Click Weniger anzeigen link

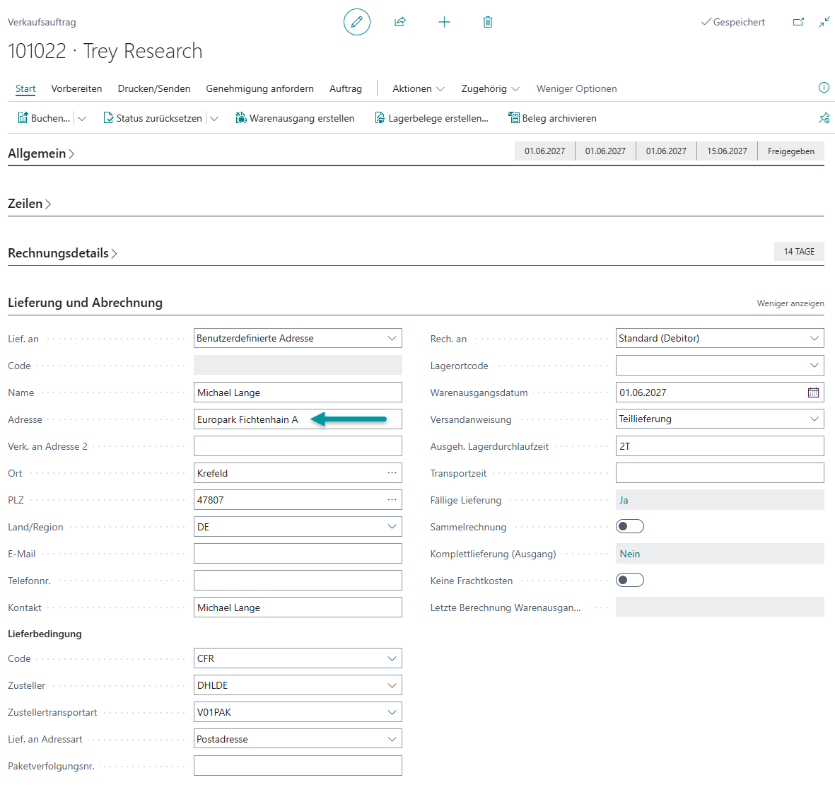point(790,303)
